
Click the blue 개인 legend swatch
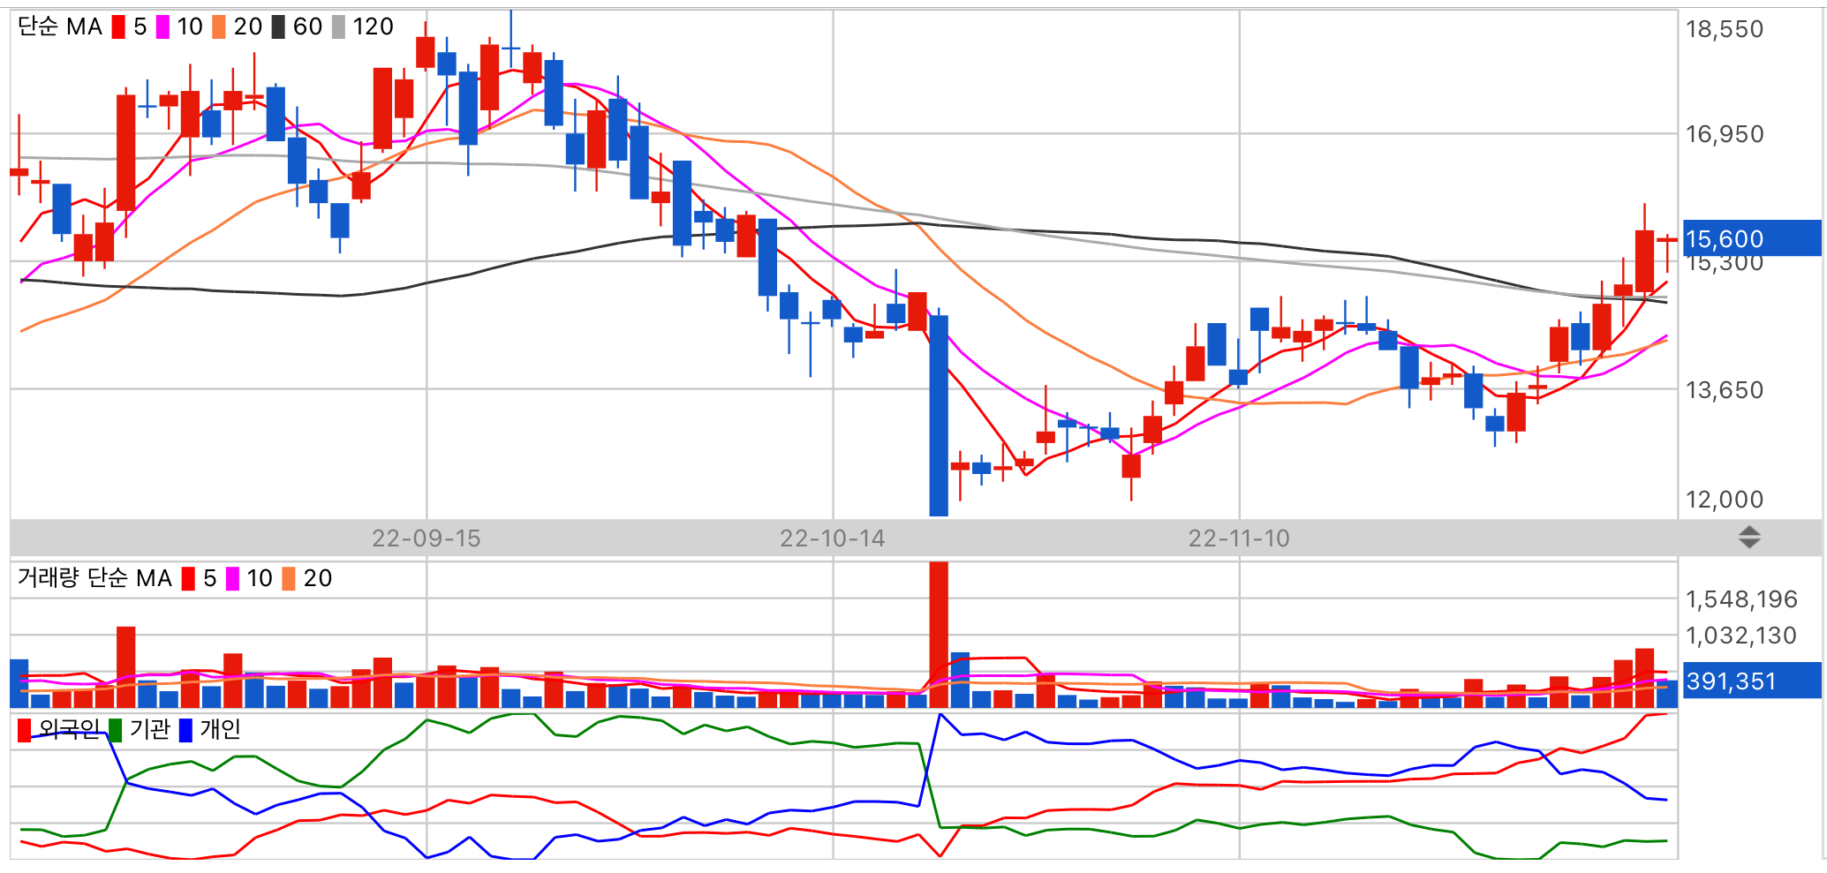point(185,730)
